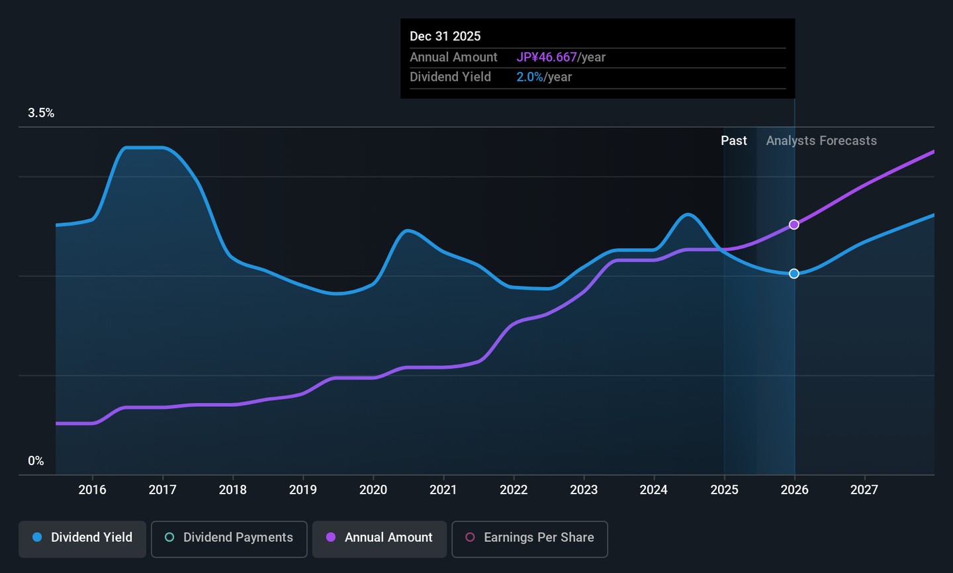Click the 2016 x-axis label
The image size is (953, 573).
pos(92,490)
